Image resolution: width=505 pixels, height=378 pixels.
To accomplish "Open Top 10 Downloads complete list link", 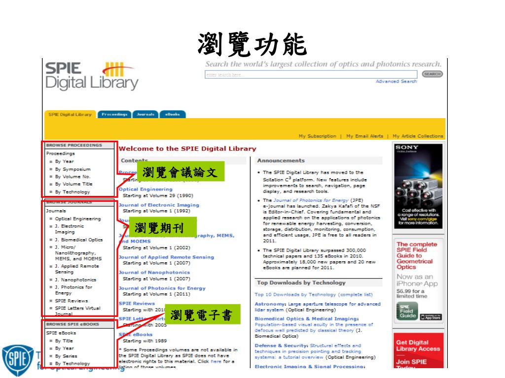I will [313, 294].
